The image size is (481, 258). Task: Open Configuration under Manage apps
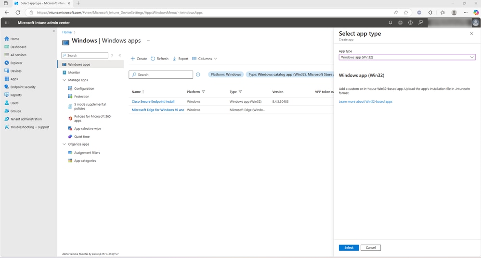(84, 88)
